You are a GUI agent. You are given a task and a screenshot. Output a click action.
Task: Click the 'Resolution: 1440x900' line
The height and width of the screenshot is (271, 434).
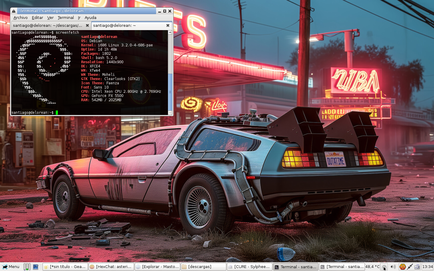(102, 62)
